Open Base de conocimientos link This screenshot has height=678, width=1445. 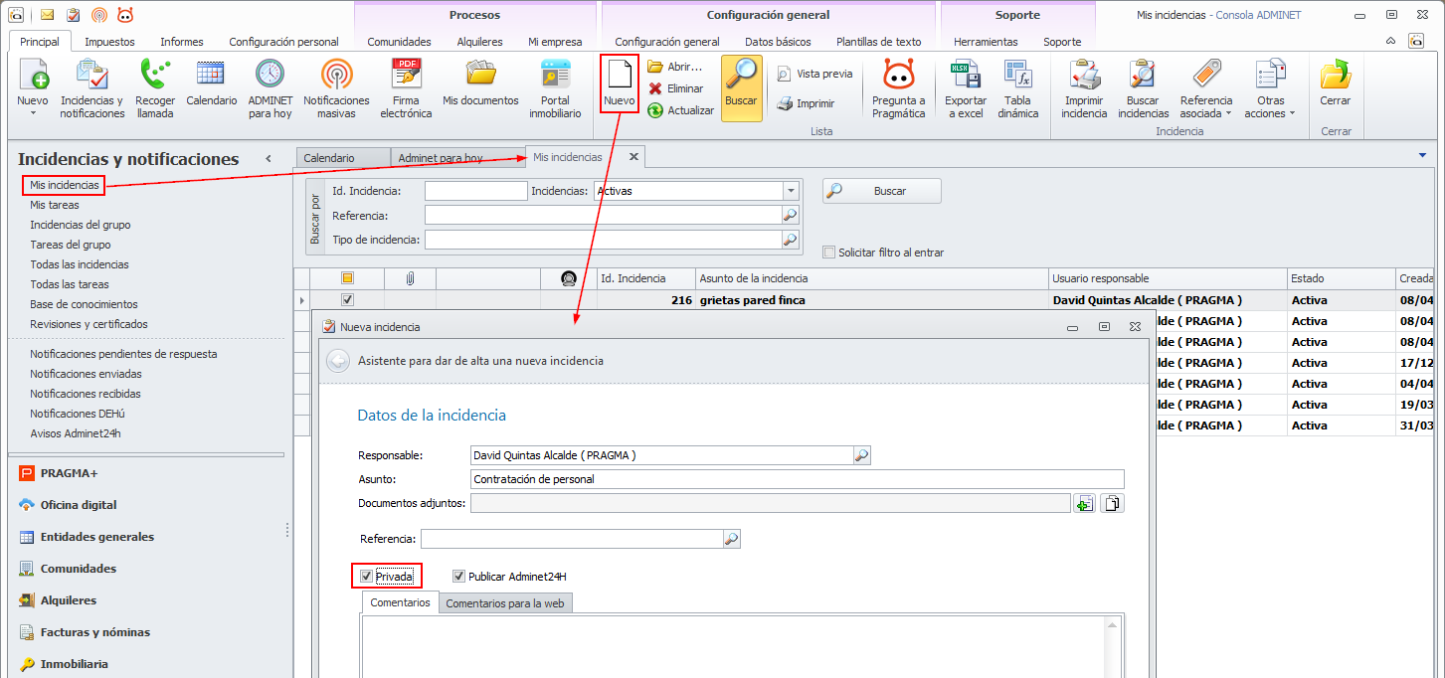[x=84, y=304]
